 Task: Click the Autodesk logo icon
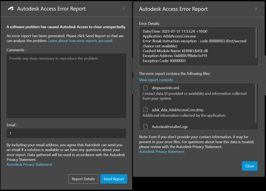coord(11,9)
